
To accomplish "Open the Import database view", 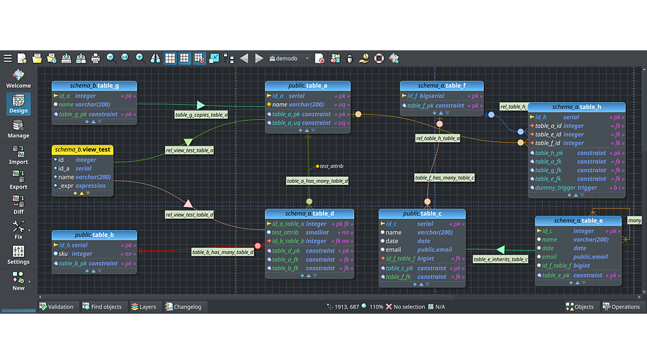I will [18, 155].
